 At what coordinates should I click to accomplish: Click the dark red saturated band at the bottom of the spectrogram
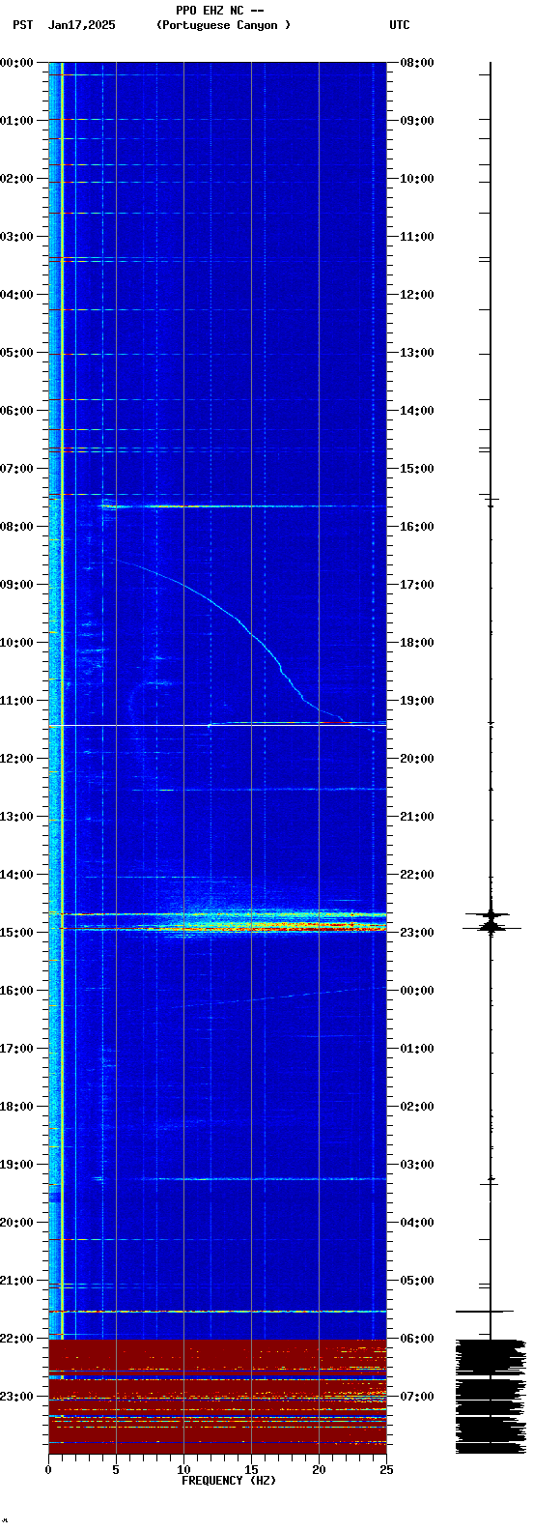tap(217, 1397)
